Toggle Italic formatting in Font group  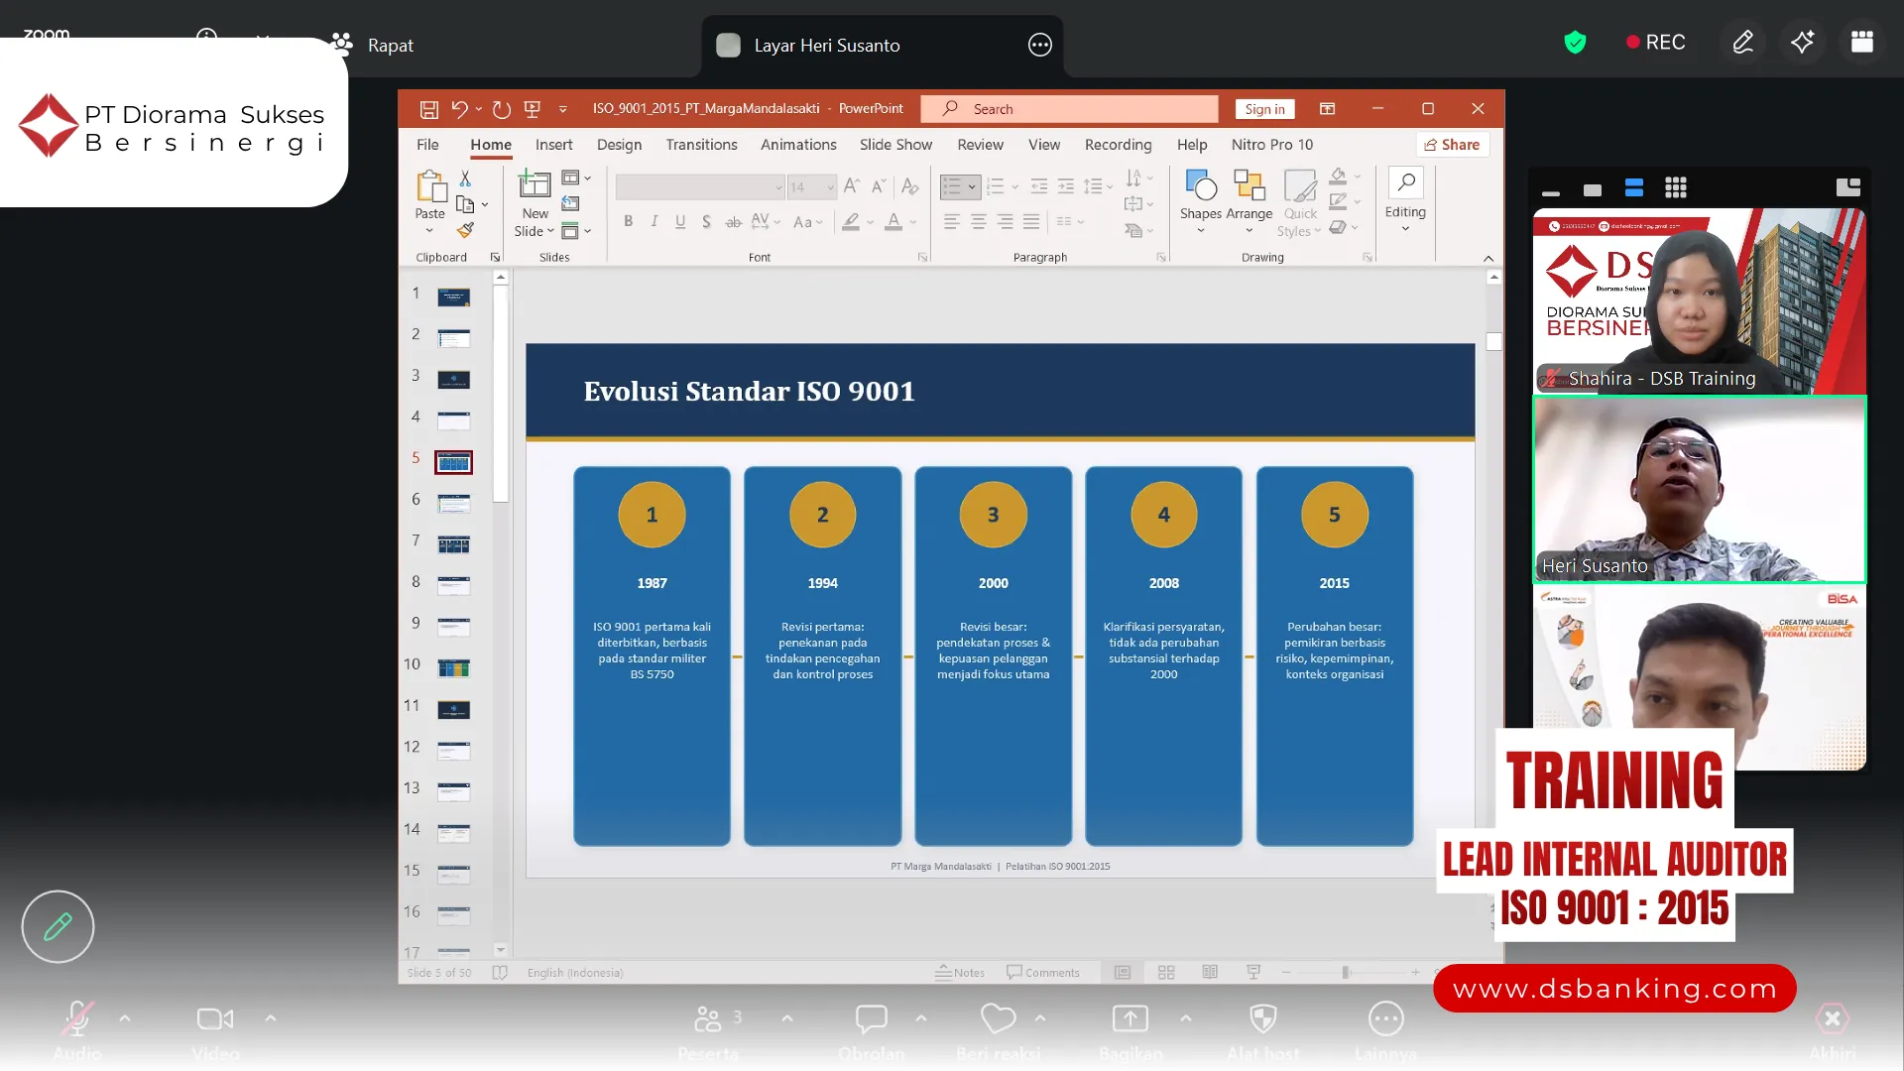point(654,222)
